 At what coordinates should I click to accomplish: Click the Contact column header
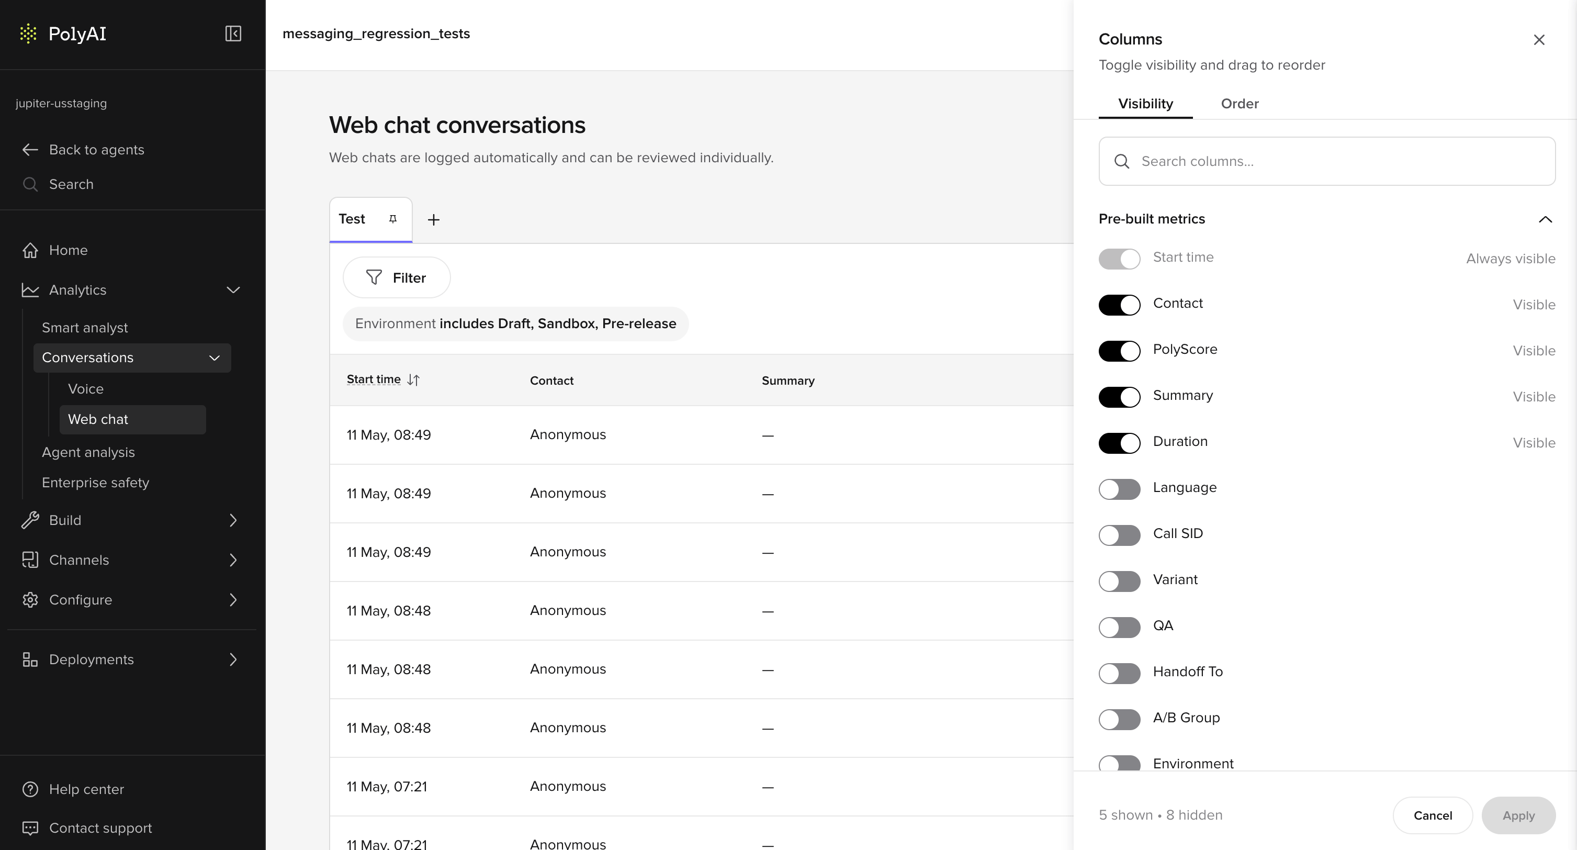551,381
